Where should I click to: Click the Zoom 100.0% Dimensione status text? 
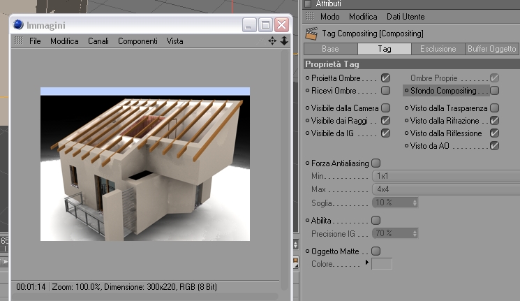tap(134, 287)
